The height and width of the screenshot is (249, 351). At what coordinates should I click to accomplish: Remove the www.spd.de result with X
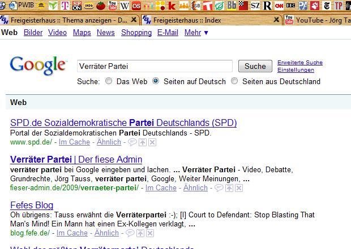click(x=152, y=142)
